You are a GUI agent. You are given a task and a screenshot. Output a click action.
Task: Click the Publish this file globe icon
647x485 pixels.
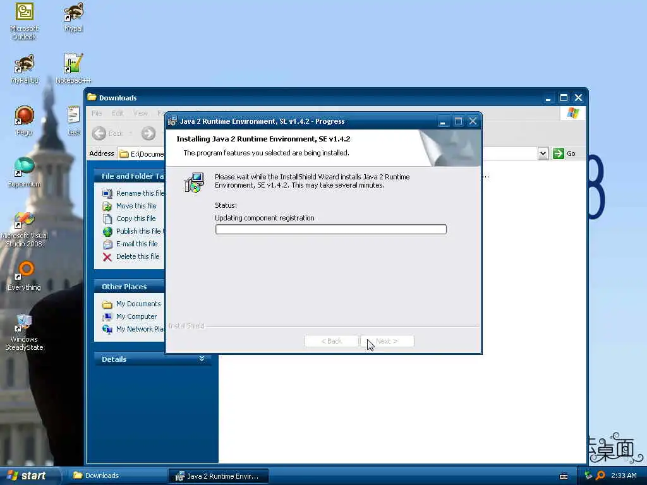coord(107,231)
